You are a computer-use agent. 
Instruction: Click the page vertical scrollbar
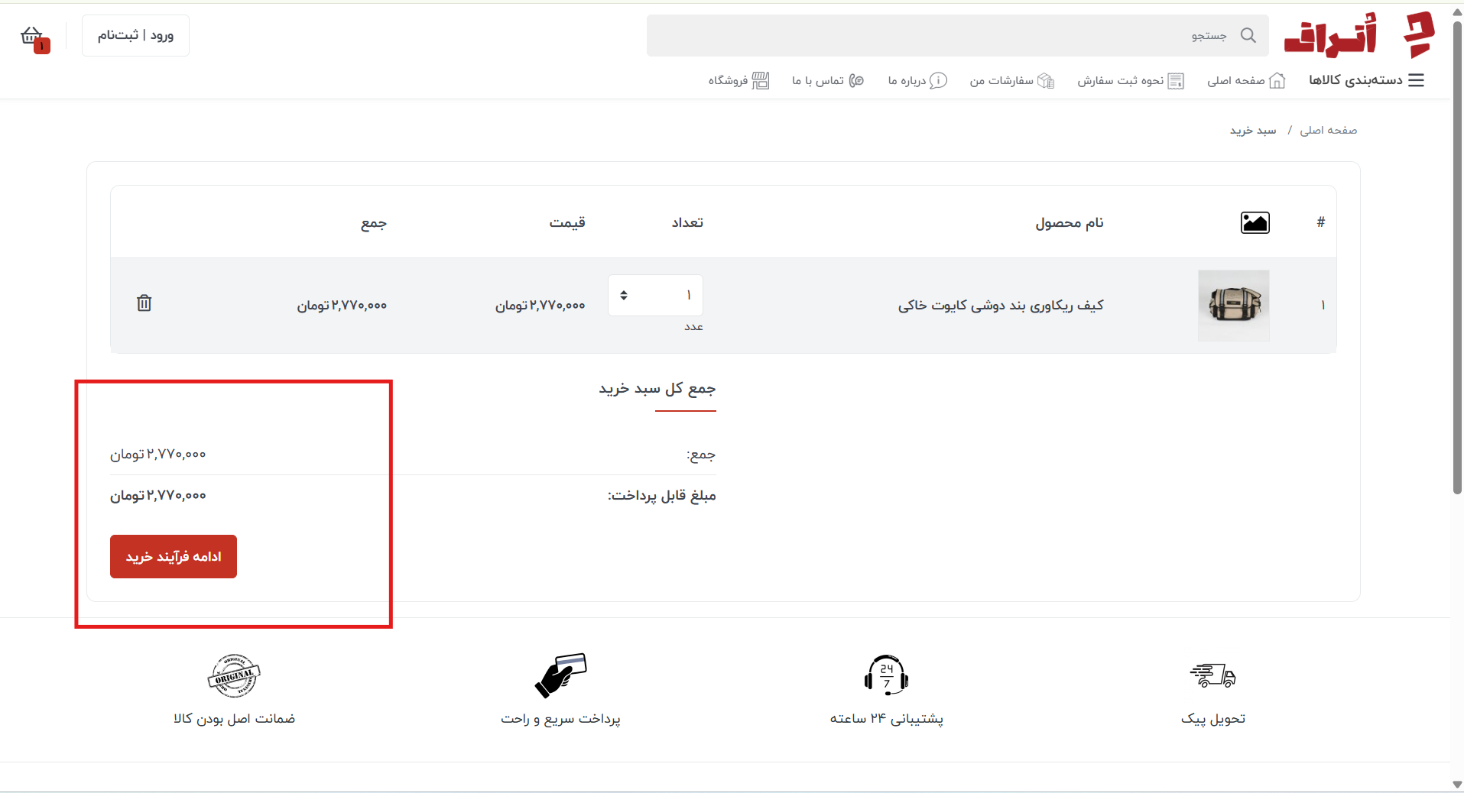1457,260
